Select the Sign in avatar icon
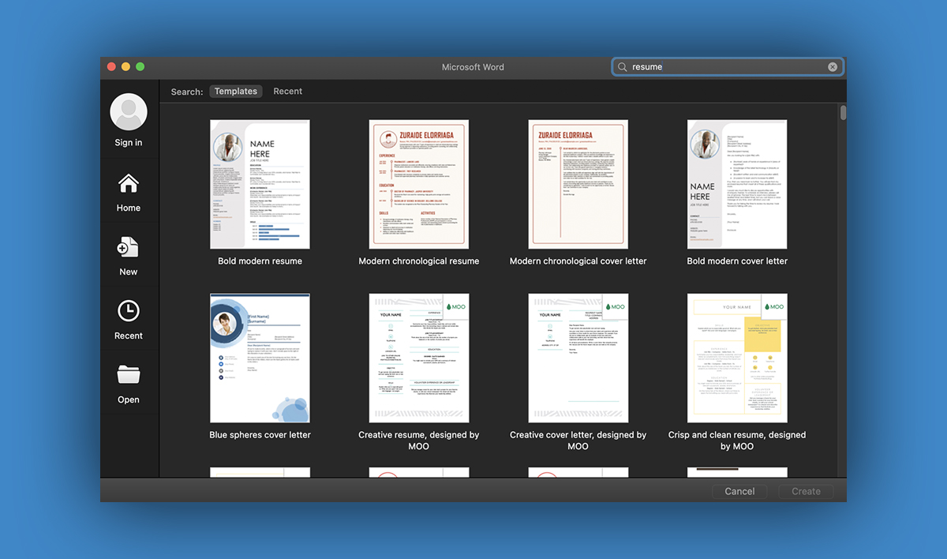This screenshot has height=559, width=947. (128, 111)
